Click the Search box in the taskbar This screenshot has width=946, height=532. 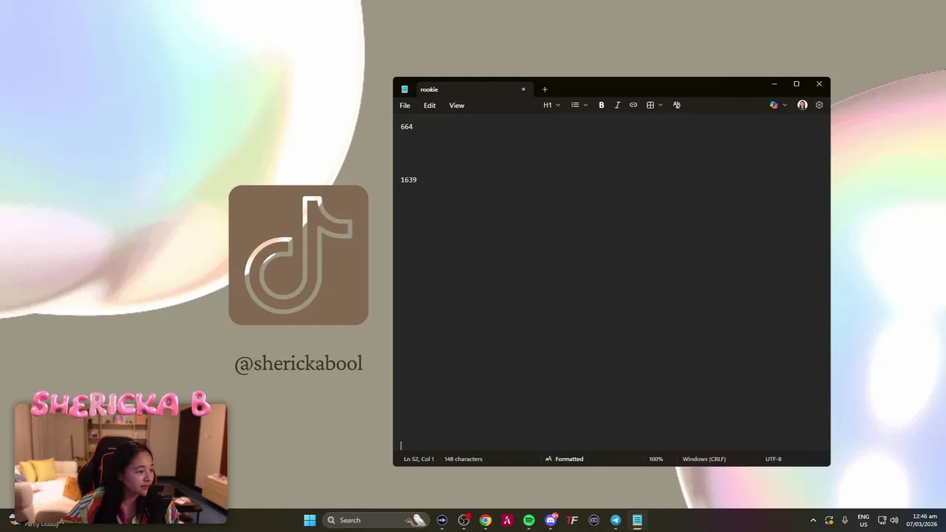[x=375, y=520]
